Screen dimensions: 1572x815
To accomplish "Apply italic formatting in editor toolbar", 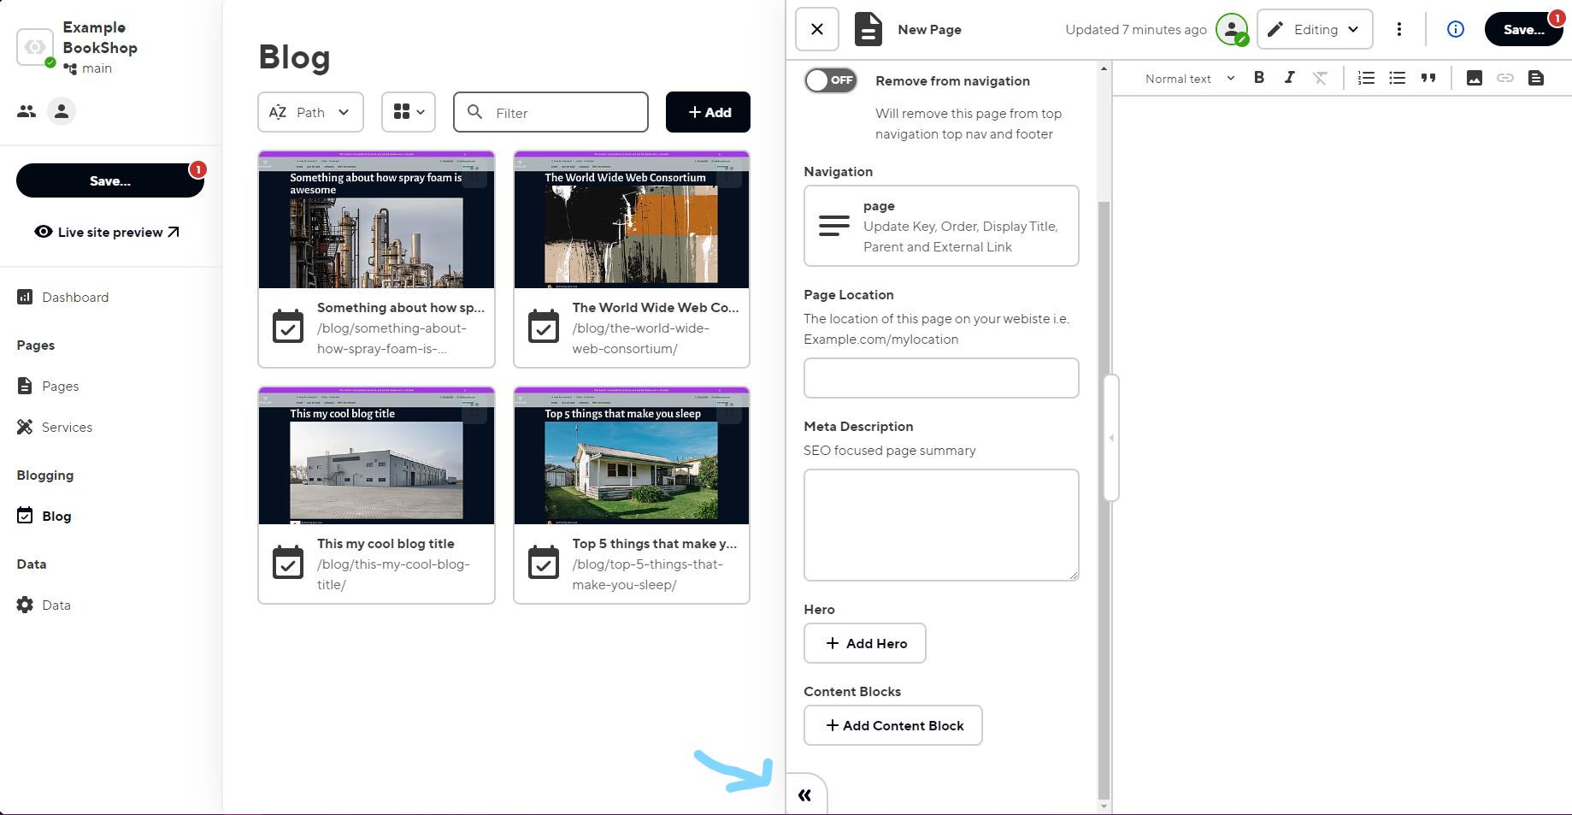I will tap(1289, 78).
